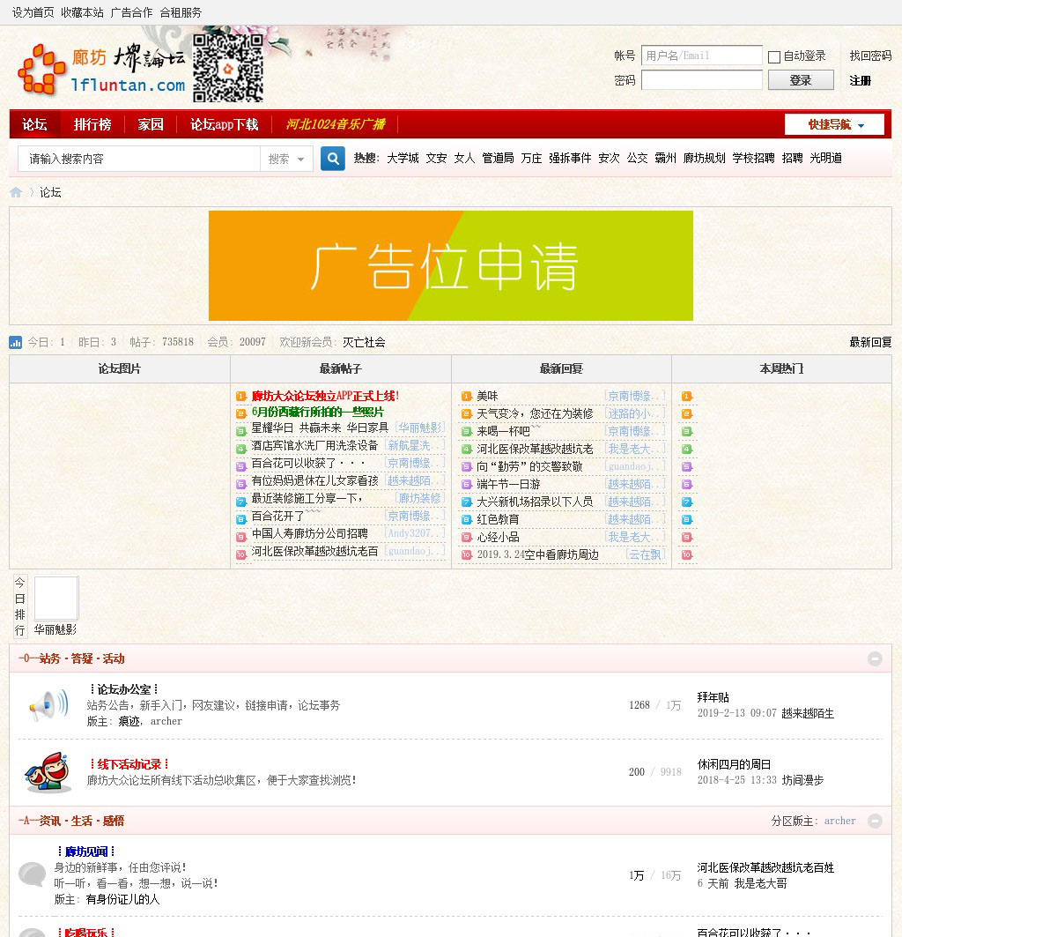Click the home icon in breadcrumb
The width and height of the screenshot is (1057, 937).
pos(16,192)
